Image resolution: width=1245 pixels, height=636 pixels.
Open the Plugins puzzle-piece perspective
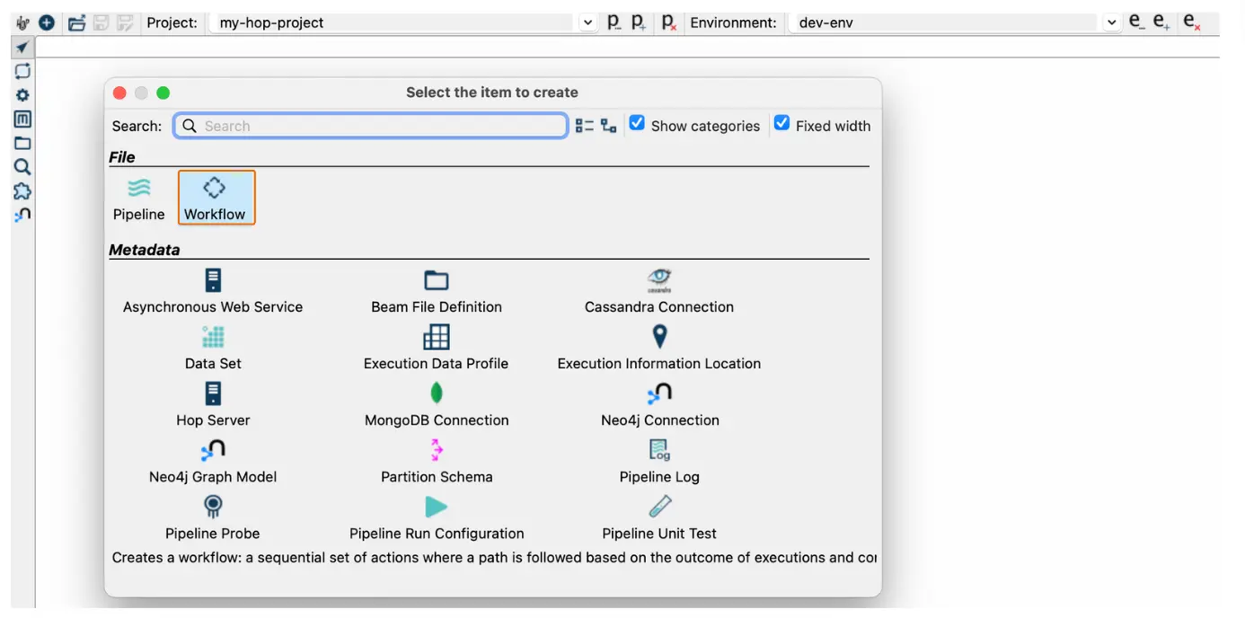tap(22, 191)
